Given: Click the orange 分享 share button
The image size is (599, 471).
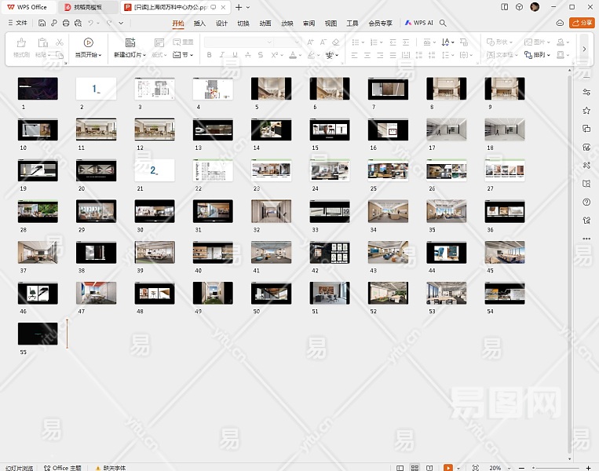Looking at the screenshot, I should coord(582,24).
